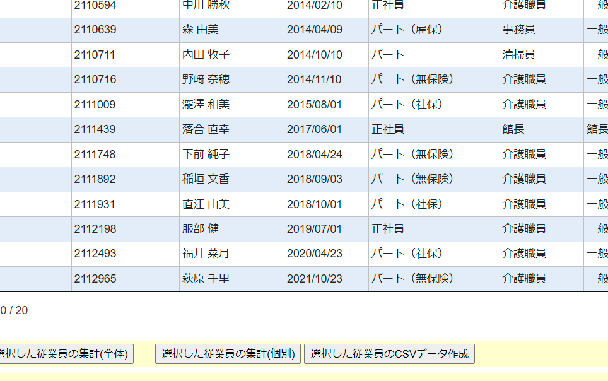Click the 選択した従業員のCSVデータ作成 button

[389, 354]
